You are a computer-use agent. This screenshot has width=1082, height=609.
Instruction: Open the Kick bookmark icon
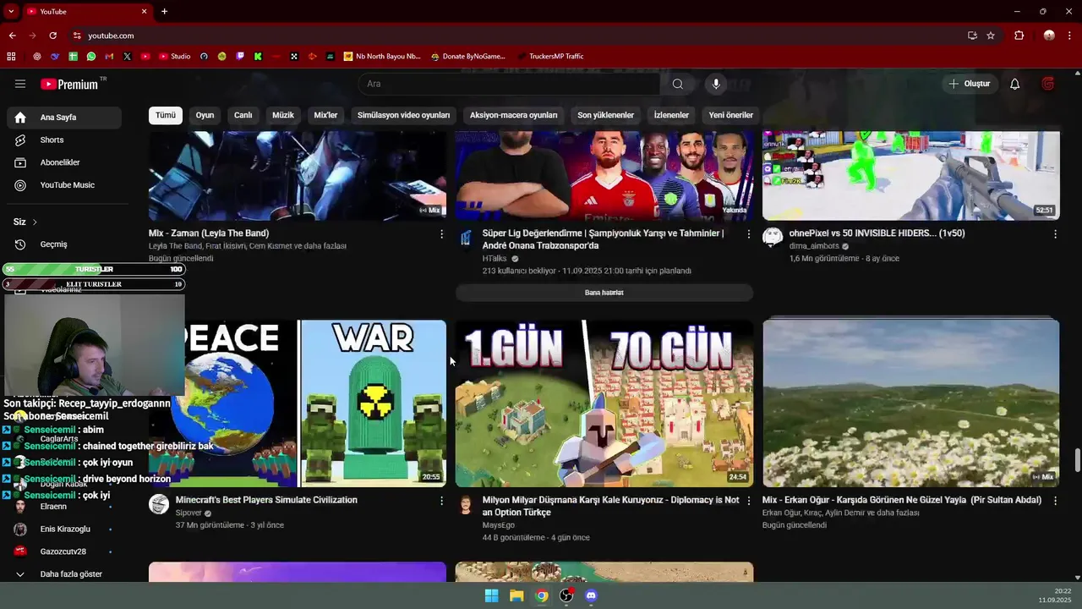pos(258,57)
